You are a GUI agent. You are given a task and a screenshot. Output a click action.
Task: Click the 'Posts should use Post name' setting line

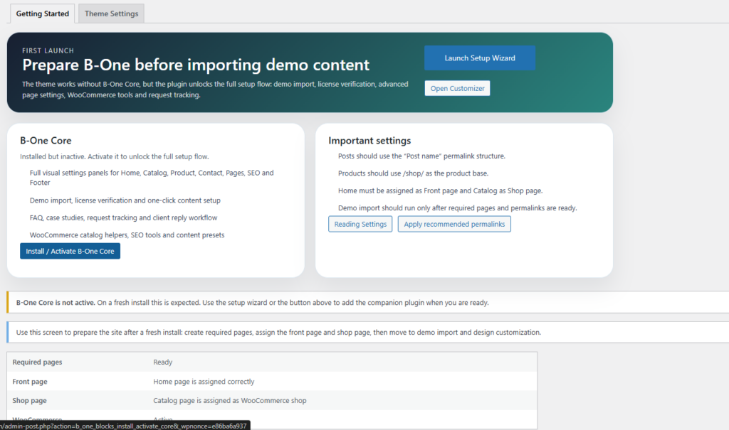(x=423, y=156)
